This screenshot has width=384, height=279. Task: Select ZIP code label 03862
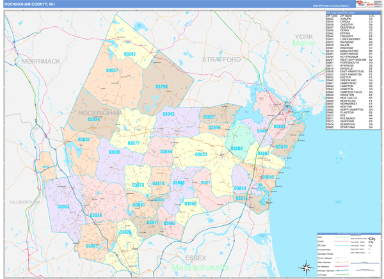[x=263, y=154]
